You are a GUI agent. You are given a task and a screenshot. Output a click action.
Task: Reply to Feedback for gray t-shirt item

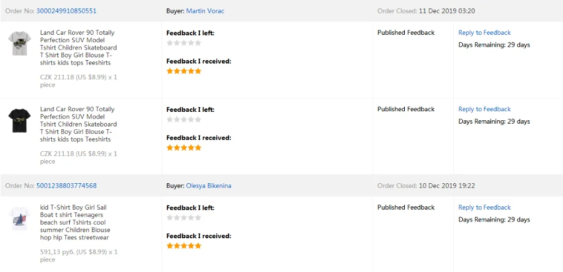tap(484, 33)
